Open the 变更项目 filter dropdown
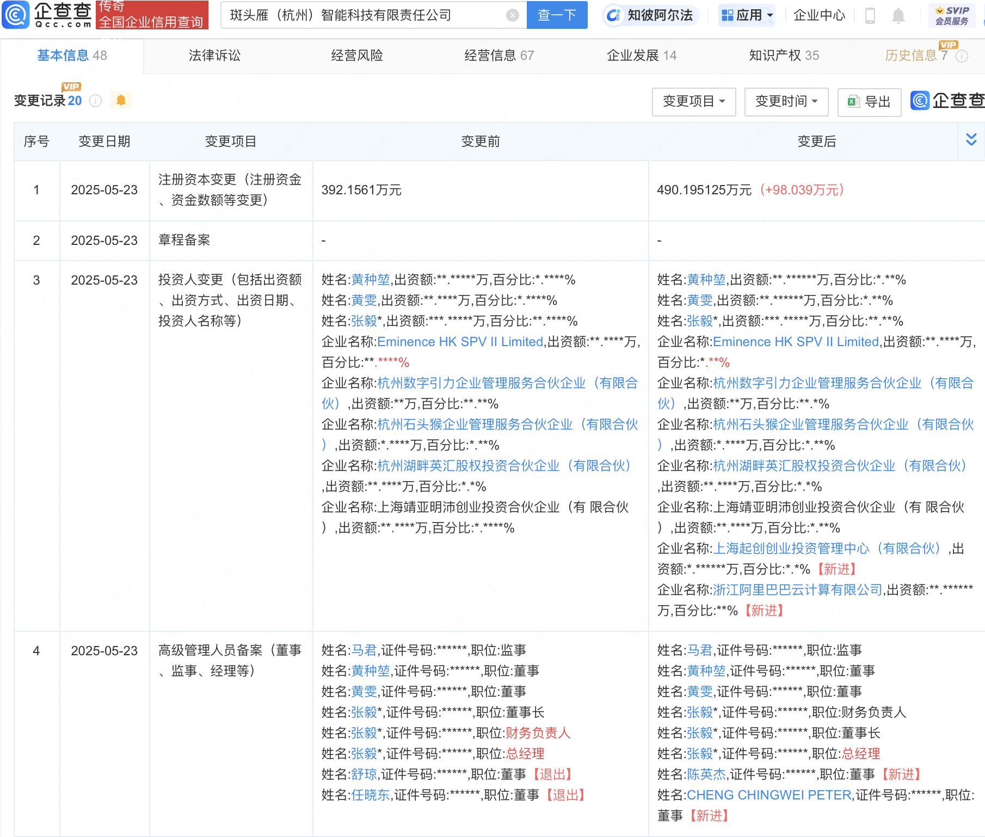The height and width of the screenshot is (837, 985). [694, 101]
